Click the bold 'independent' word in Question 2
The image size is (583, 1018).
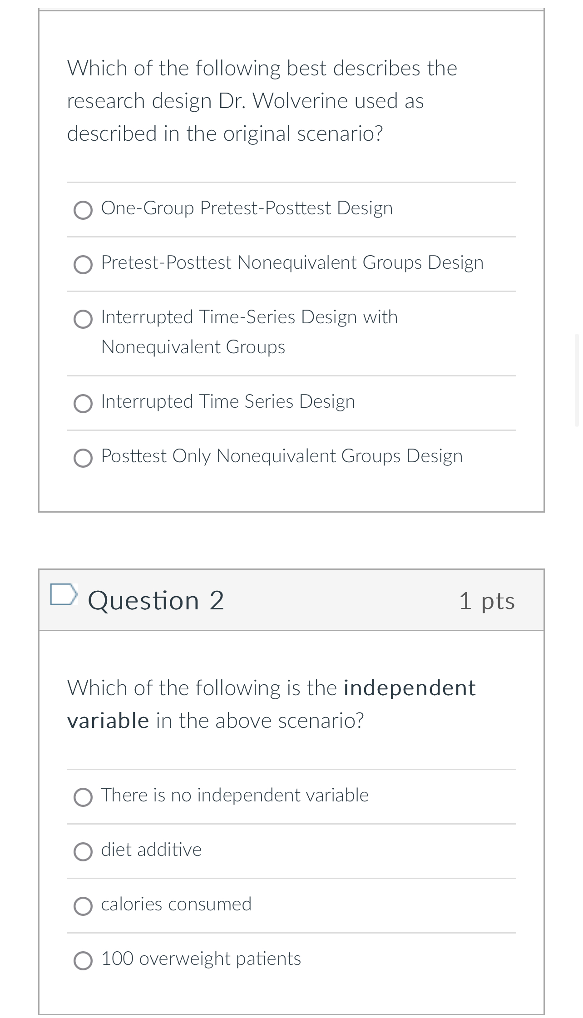pyautogui.click(x=410, y=688)
